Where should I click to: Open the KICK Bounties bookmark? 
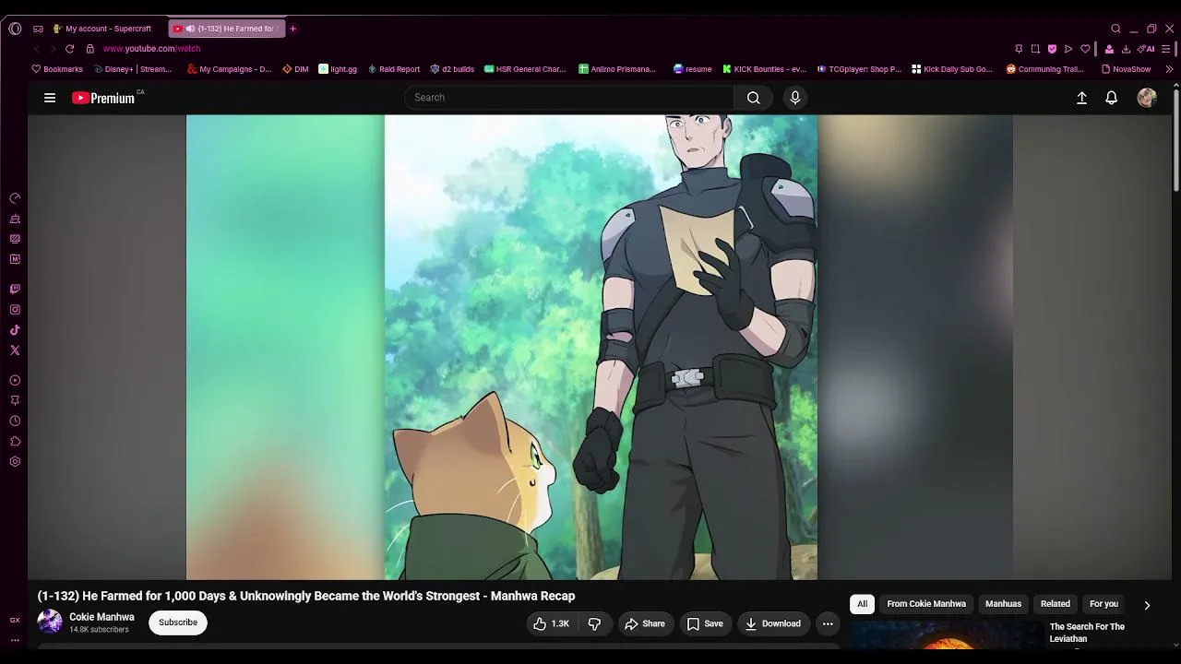(x=765, y=69)
